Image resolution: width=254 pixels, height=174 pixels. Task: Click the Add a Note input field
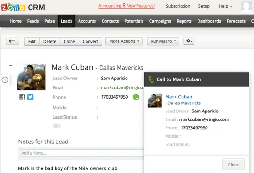tap(82, 153)
